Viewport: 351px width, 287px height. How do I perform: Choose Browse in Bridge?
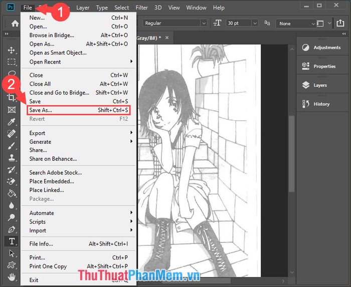(78, 35)
